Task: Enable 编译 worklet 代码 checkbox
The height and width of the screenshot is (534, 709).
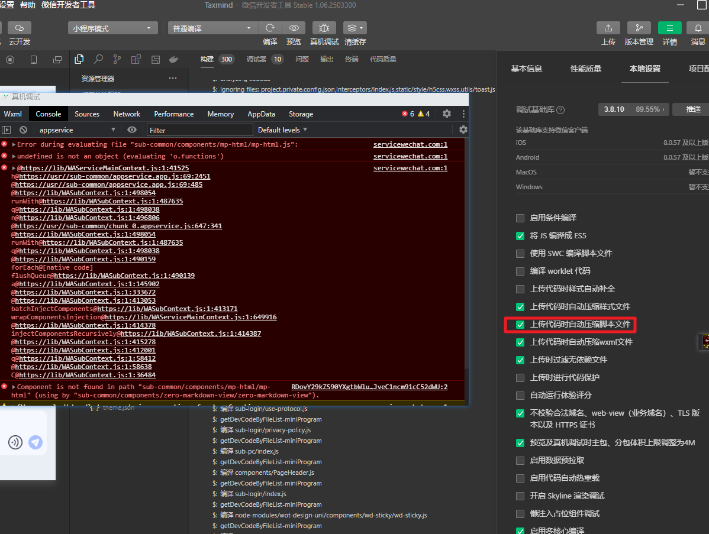Action: click(x=520, y=271)
